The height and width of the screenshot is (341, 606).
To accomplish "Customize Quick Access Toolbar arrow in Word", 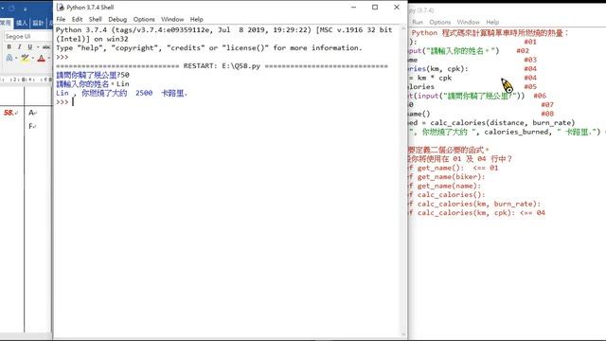I will pyautogui.click(x=26, y=9).
